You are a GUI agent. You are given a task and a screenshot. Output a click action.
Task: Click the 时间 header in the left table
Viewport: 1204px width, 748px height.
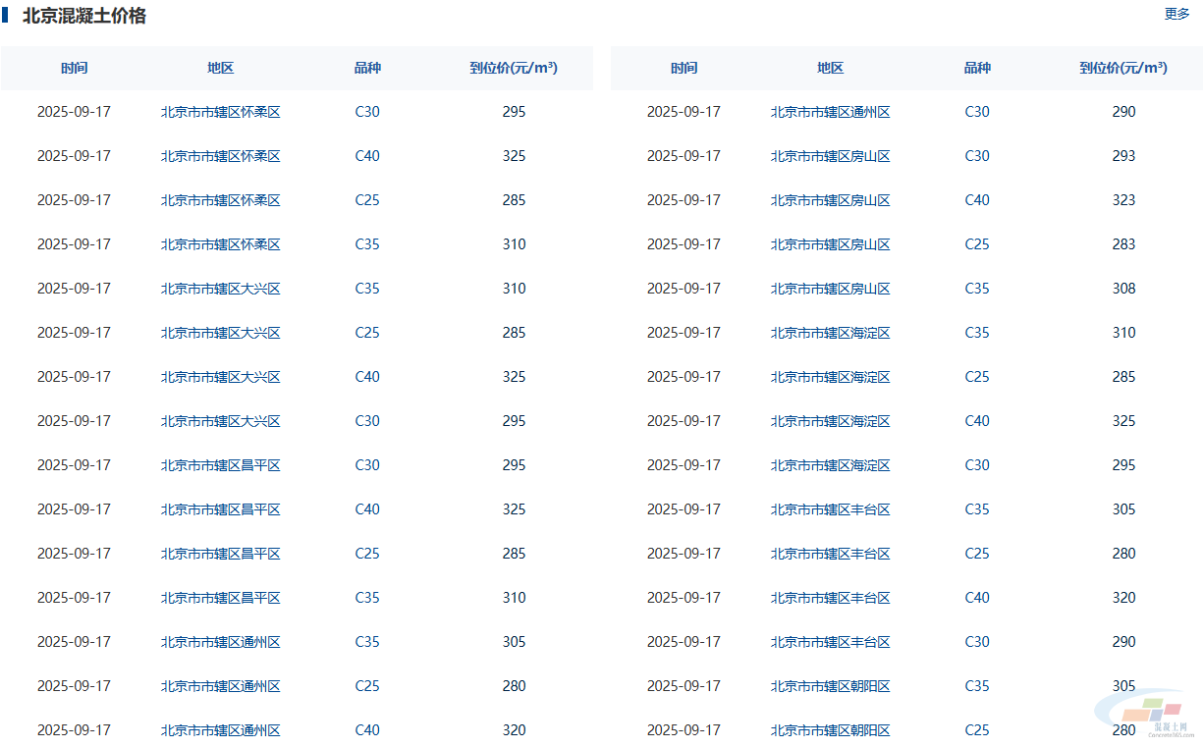click(74, 68)
